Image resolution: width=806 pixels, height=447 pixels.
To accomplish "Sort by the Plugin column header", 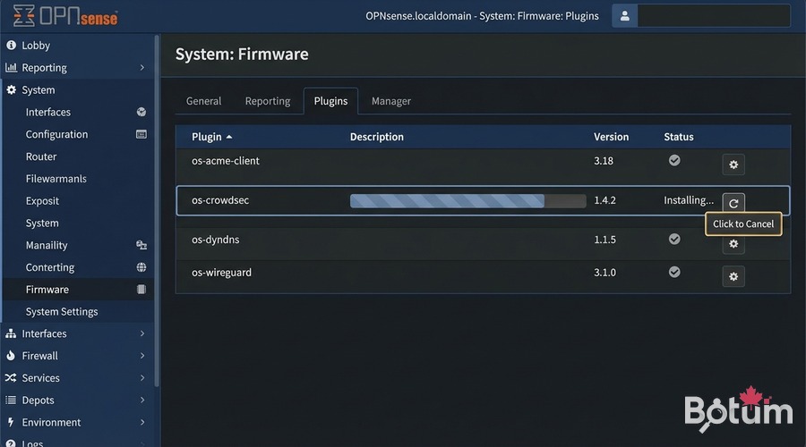I will [x=211, y=137].
